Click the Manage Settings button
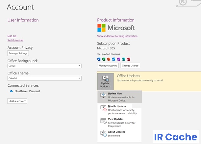201x144 pixels. point(18,53)
